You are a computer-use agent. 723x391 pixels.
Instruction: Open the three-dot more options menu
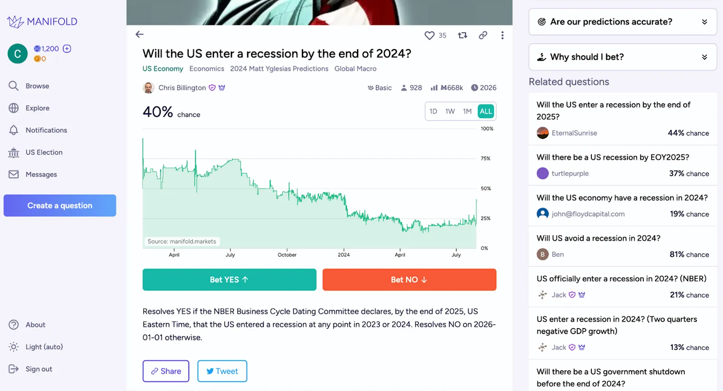(502, 35)
